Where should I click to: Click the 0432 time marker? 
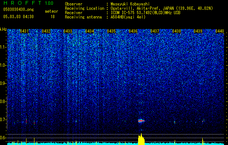(x=46, y=31)
